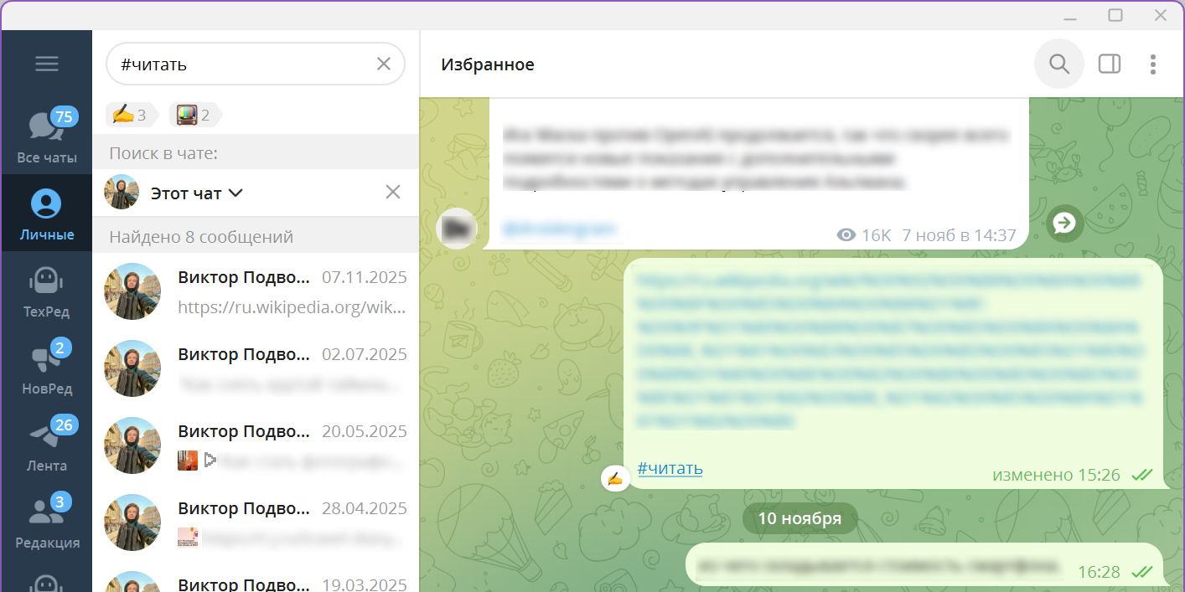Select the TV emoji filter chip
1185x592 pixels.
(193, 115)
